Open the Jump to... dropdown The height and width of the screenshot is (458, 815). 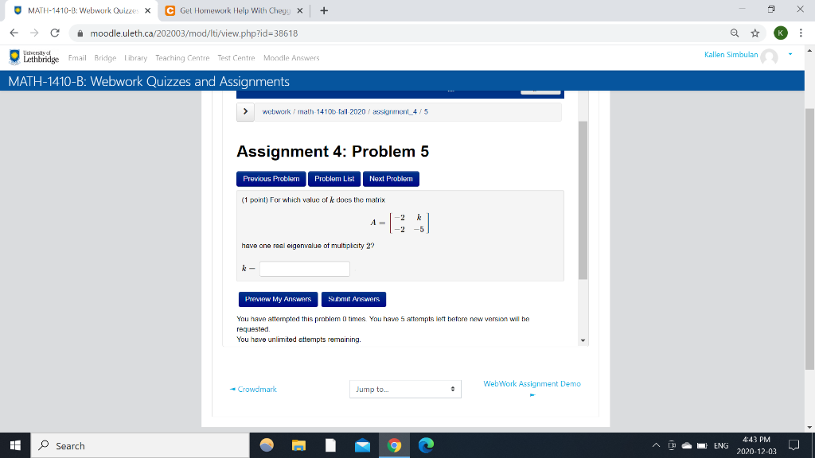(405, 389)
